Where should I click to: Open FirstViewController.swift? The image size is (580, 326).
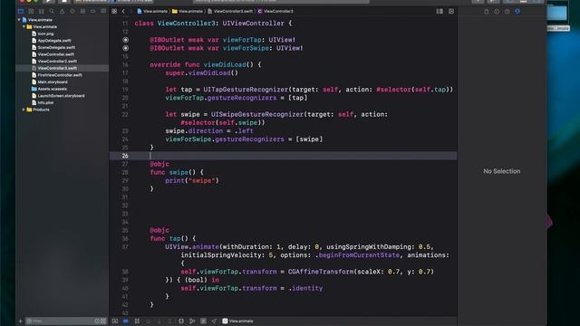click(57, 75)
